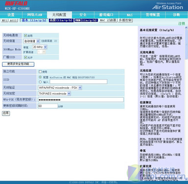This screenshot has height=184, width=188.
Task: Open the 无线信道 auto channel dropdown
Action: click(x=31, y=41)
